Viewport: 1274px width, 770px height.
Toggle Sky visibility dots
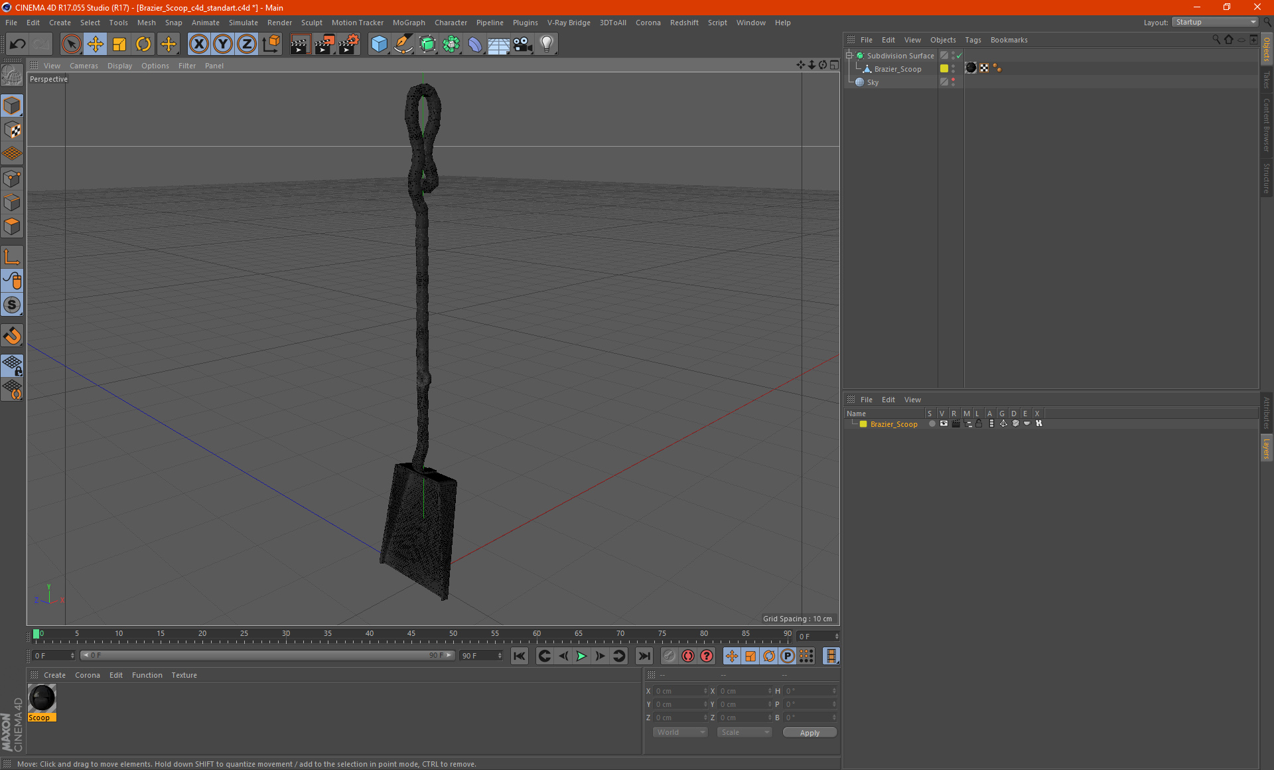[954, 82]
